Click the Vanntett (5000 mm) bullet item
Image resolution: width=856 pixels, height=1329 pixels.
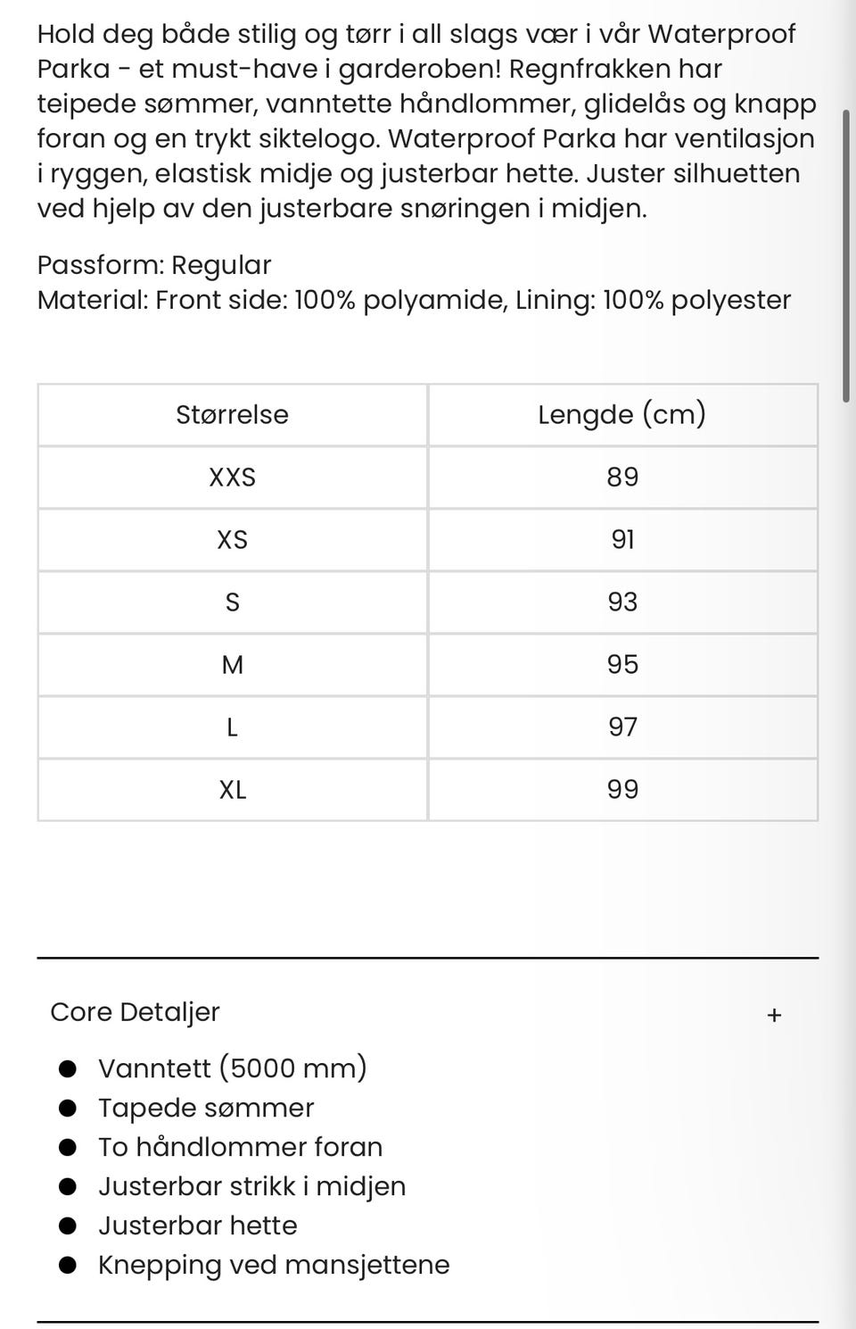coord(232,1068)
